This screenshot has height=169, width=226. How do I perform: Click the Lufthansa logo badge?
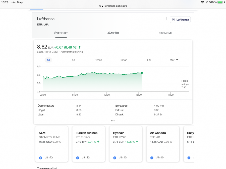180,20
